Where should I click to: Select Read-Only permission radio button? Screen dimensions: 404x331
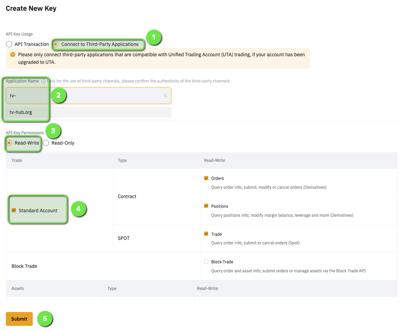(x=46, y=143)
